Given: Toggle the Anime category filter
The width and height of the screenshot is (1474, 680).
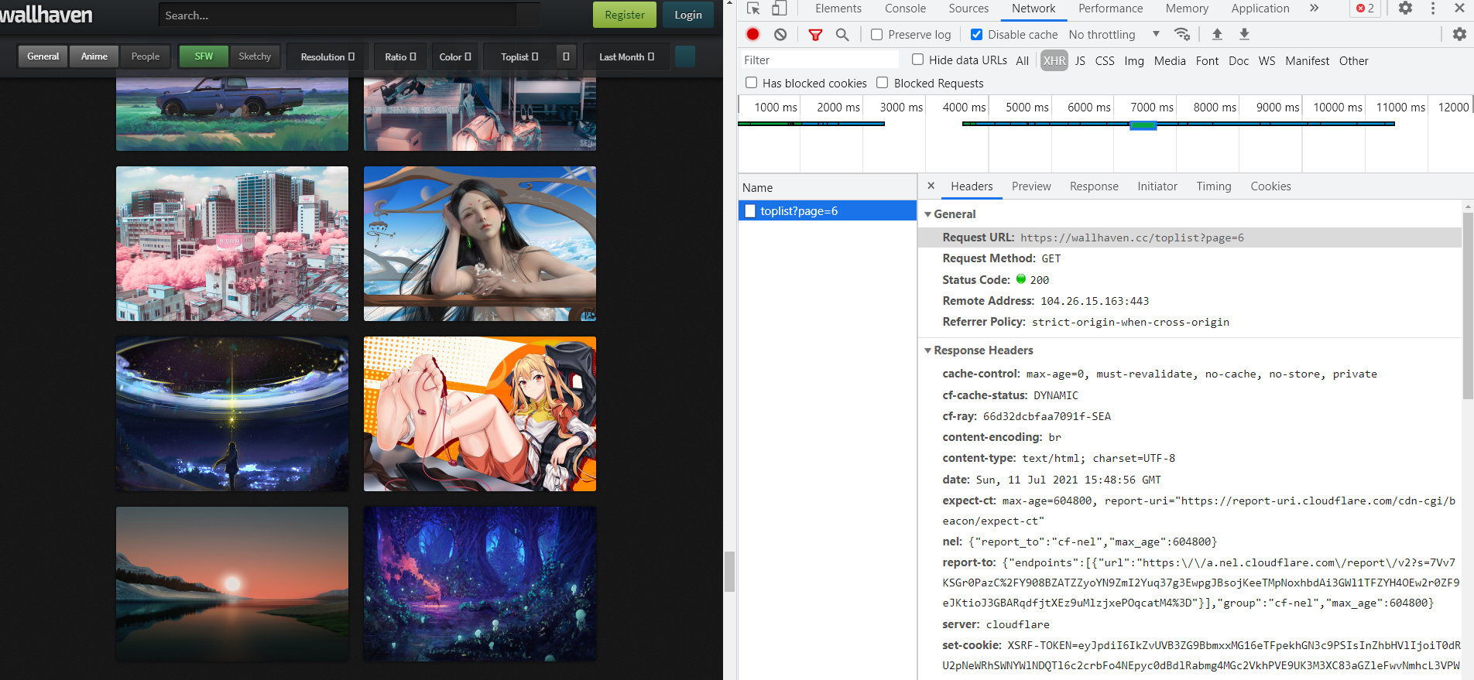Looking at the screenshot, I should coord(94,56).
